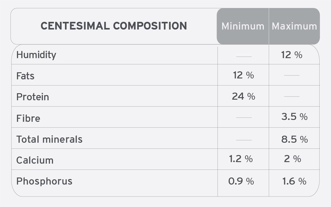Click the Protein row label
Viewport: 331px width, 207px height.
tap(32, 97)
